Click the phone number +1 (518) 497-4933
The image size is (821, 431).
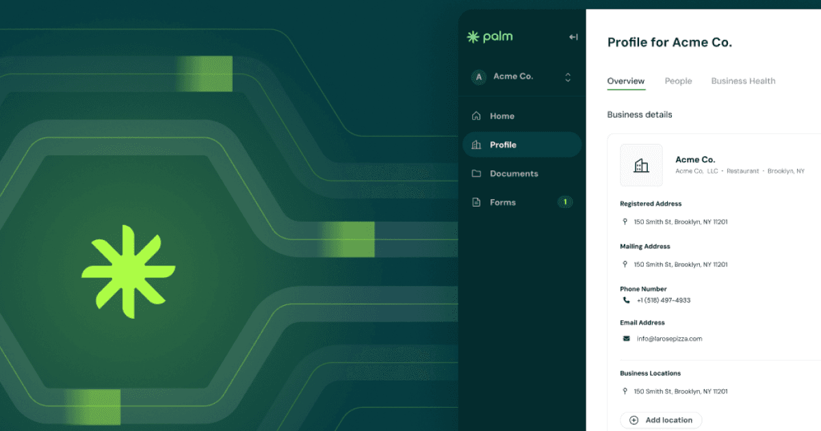click(664, 300)
